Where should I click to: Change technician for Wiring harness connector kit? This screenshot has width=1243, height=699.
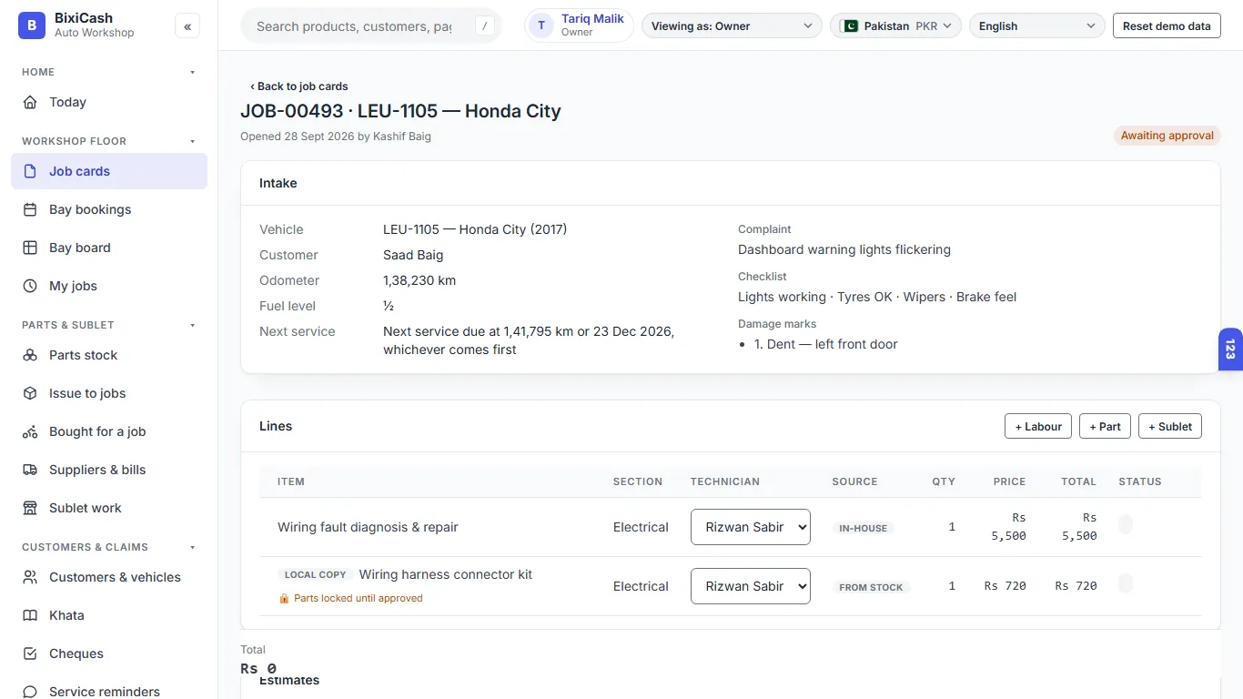[x=751, y=586]
